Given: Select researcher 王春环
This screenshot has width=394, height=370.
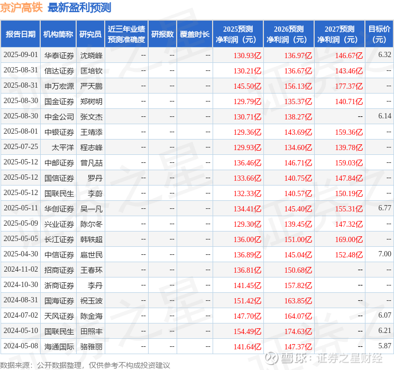Looking at the screenshot, I should [91, 270].
